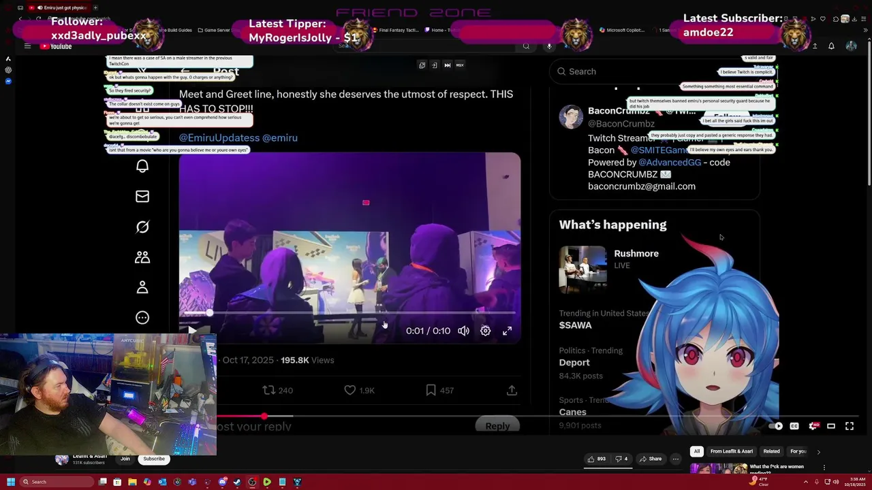This screenshot has height=490, width=872.
Task: Select From Leaflit & Asari chip
Action: coord(732,451)
